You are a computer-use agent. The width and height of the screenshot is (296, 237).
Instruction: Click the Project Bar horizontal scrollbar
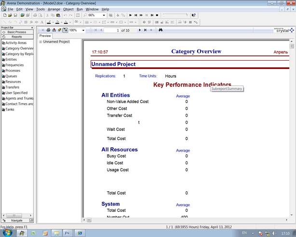[x=17, y=215]
